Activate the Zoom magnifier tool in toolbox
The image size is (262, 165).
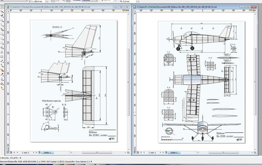coord(2,20)
